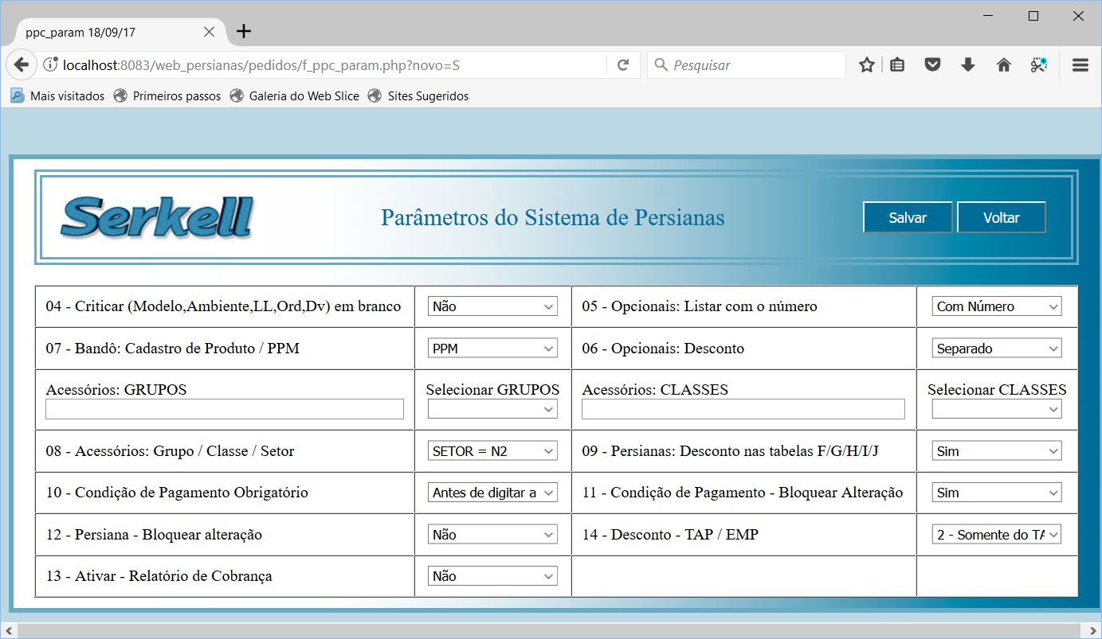The height and width of the screenshot is (639, 1102).
Task: Open the 14 - Desconto TAP / EMP dropdown
Action: tap(997, 535)
